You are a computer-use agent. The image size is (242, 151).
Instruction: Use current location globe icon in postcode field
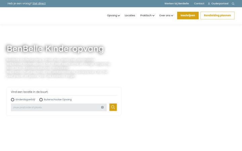click(102, 107)
